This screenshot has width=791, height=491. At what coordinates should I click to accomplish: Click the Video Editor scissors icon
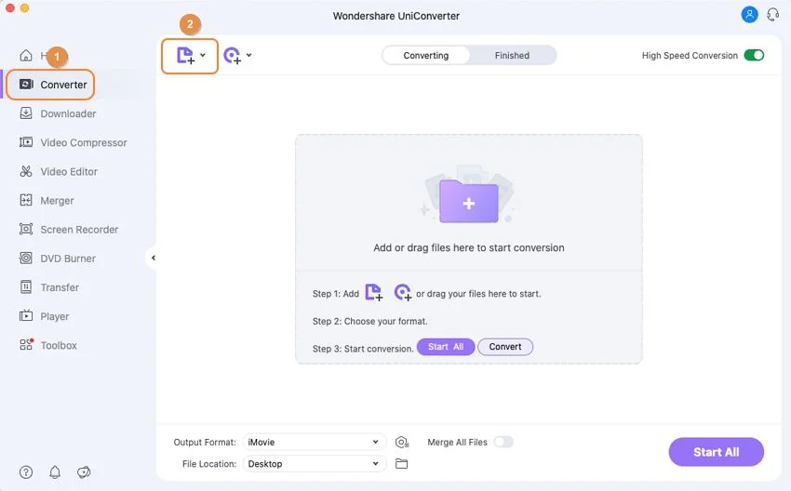[26, 171]
